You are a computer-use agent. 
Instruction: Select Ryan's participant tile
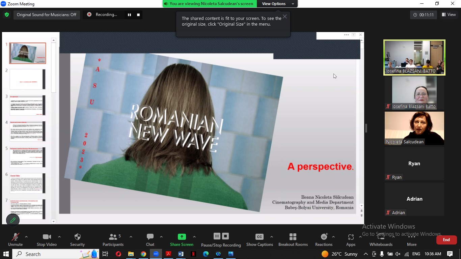[x=414, y=164]
